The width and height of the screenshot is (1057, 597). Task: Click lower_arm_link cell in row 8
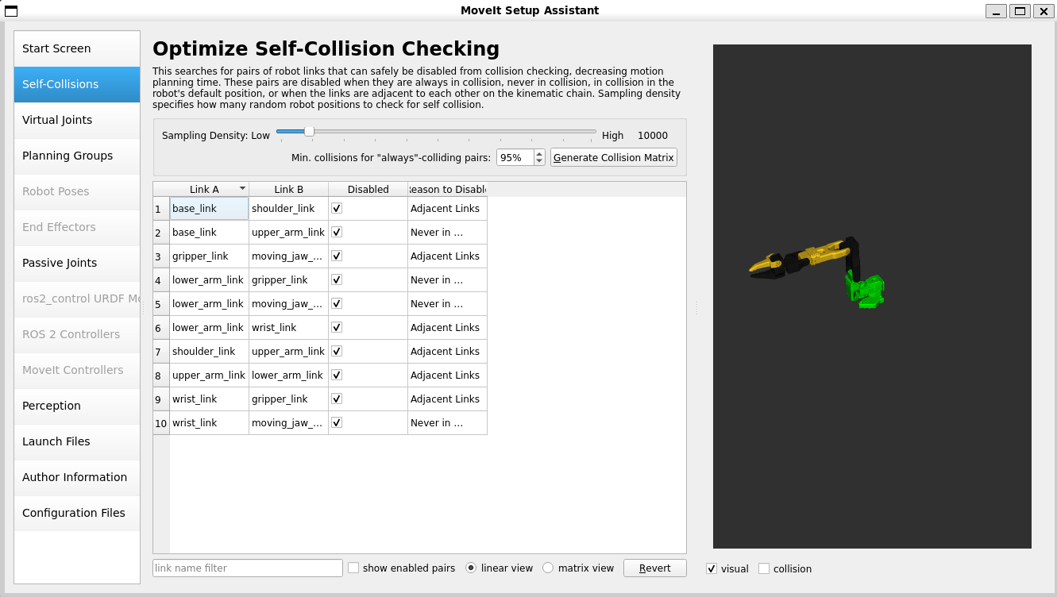(x=289, y=376)
